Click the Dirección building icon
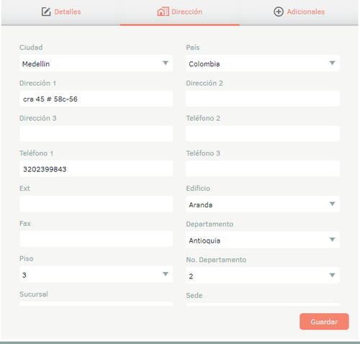Image resolution: width=360 pixels, height=344 pixels. pos(163,12)
